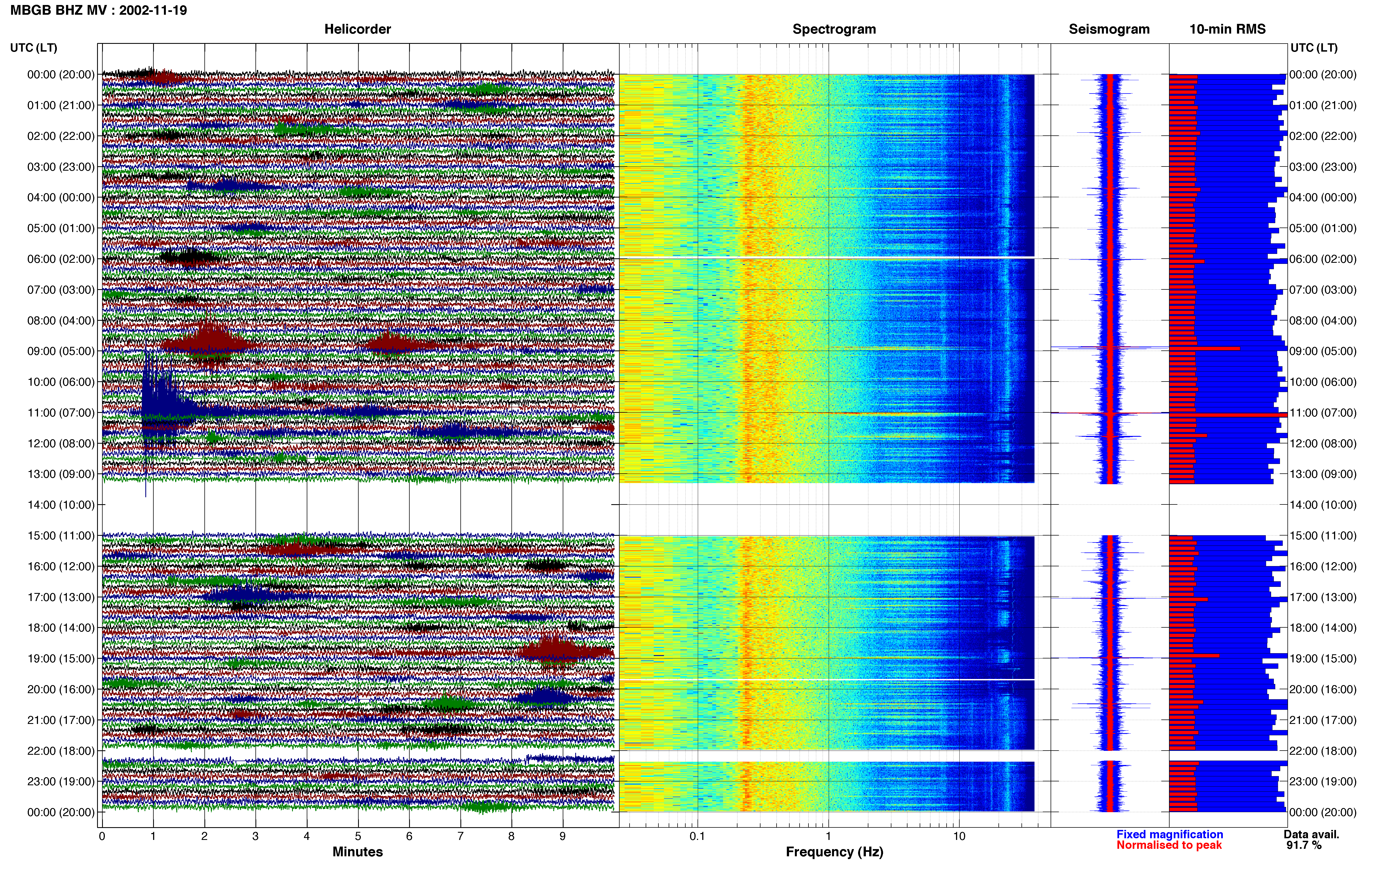Click the left 'UTC (LT)' axis label
The width and height of the screenshot is (1392, 871).
[33, 48]
